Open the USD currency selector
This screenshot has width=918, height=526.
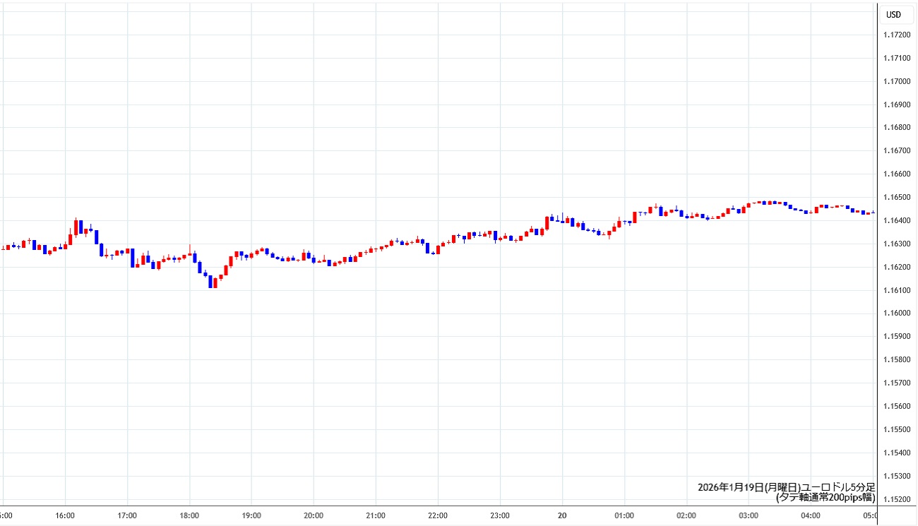point(893,14)
